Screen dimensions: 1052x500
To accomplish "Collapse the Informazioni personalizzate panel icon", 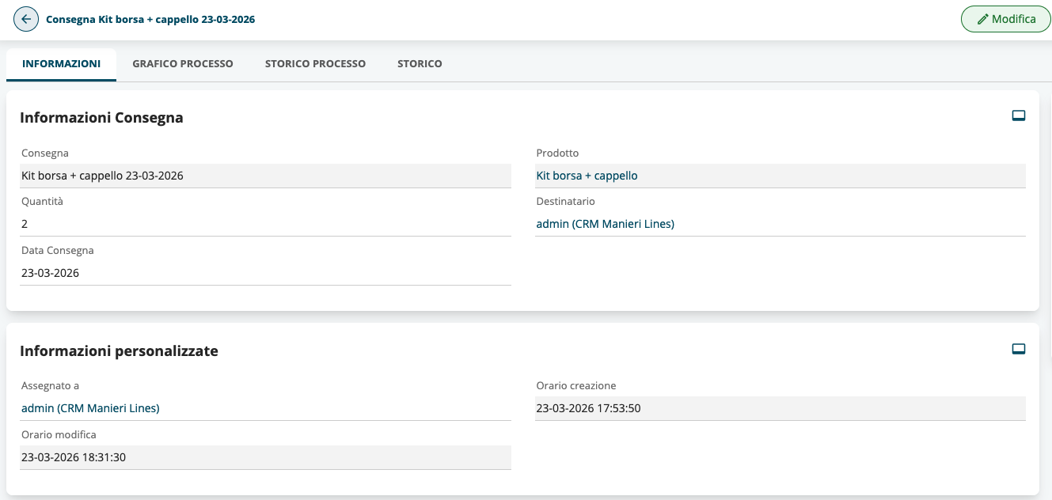I will pyautogui.click(x=1019, y=349).
